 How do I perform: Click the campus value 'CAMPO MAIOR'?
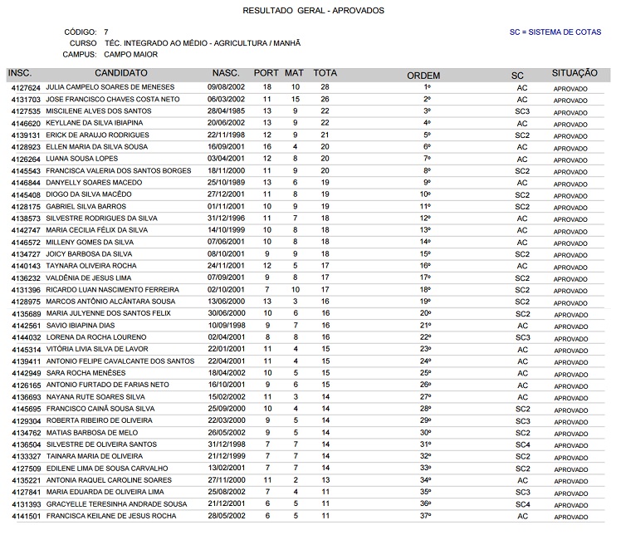(130, 54)
